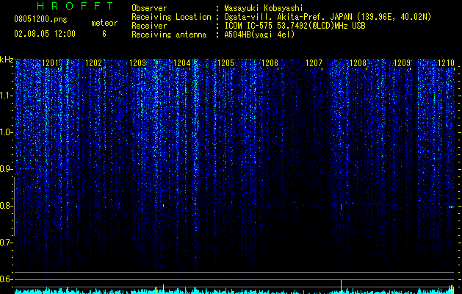Click the 'Receiving antenna' label
Viewport: 462px width, 294px height.
click(169, 35)
